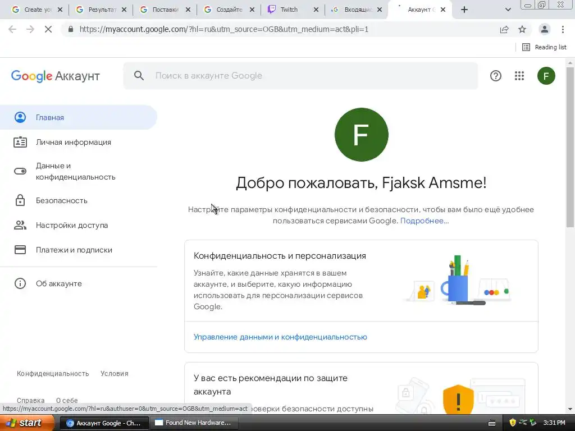Click the large F profile picture
575x431 pixels.
(x=362, y=135)
